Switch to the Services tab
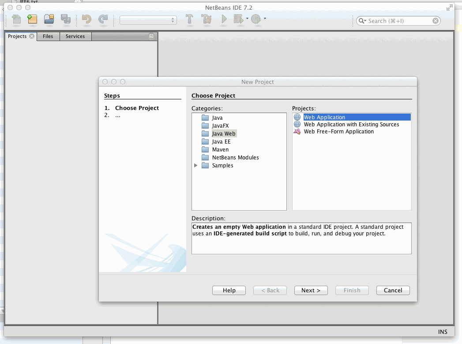Screen dimensions: 462x344 pyautogui.click(x=75, y=36)
